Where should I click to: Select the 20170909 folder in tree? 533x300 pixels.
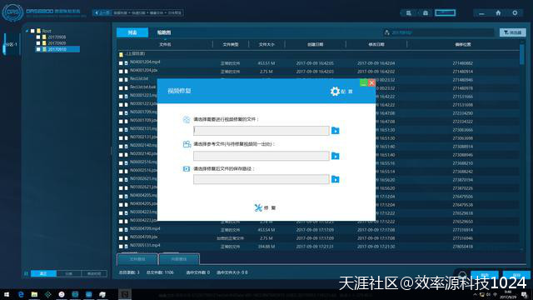tap(57, 43)
